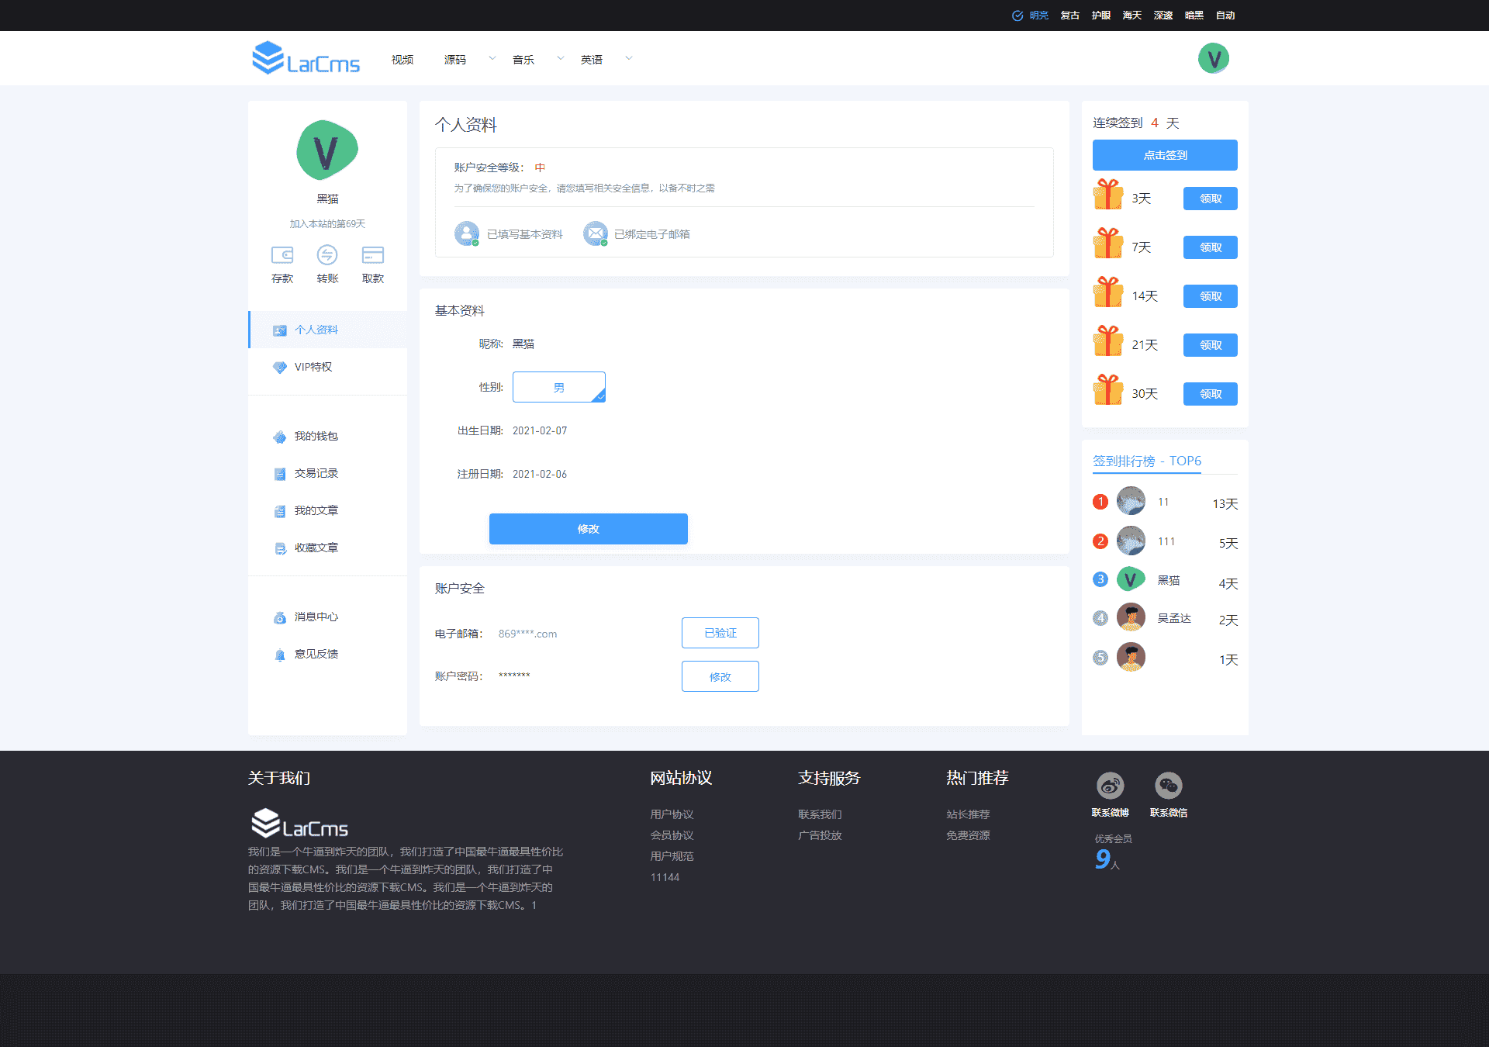The image size is (1489, 1047).
Task: Expand the 源码 navigation dropdown arrow
Action: 492,59
